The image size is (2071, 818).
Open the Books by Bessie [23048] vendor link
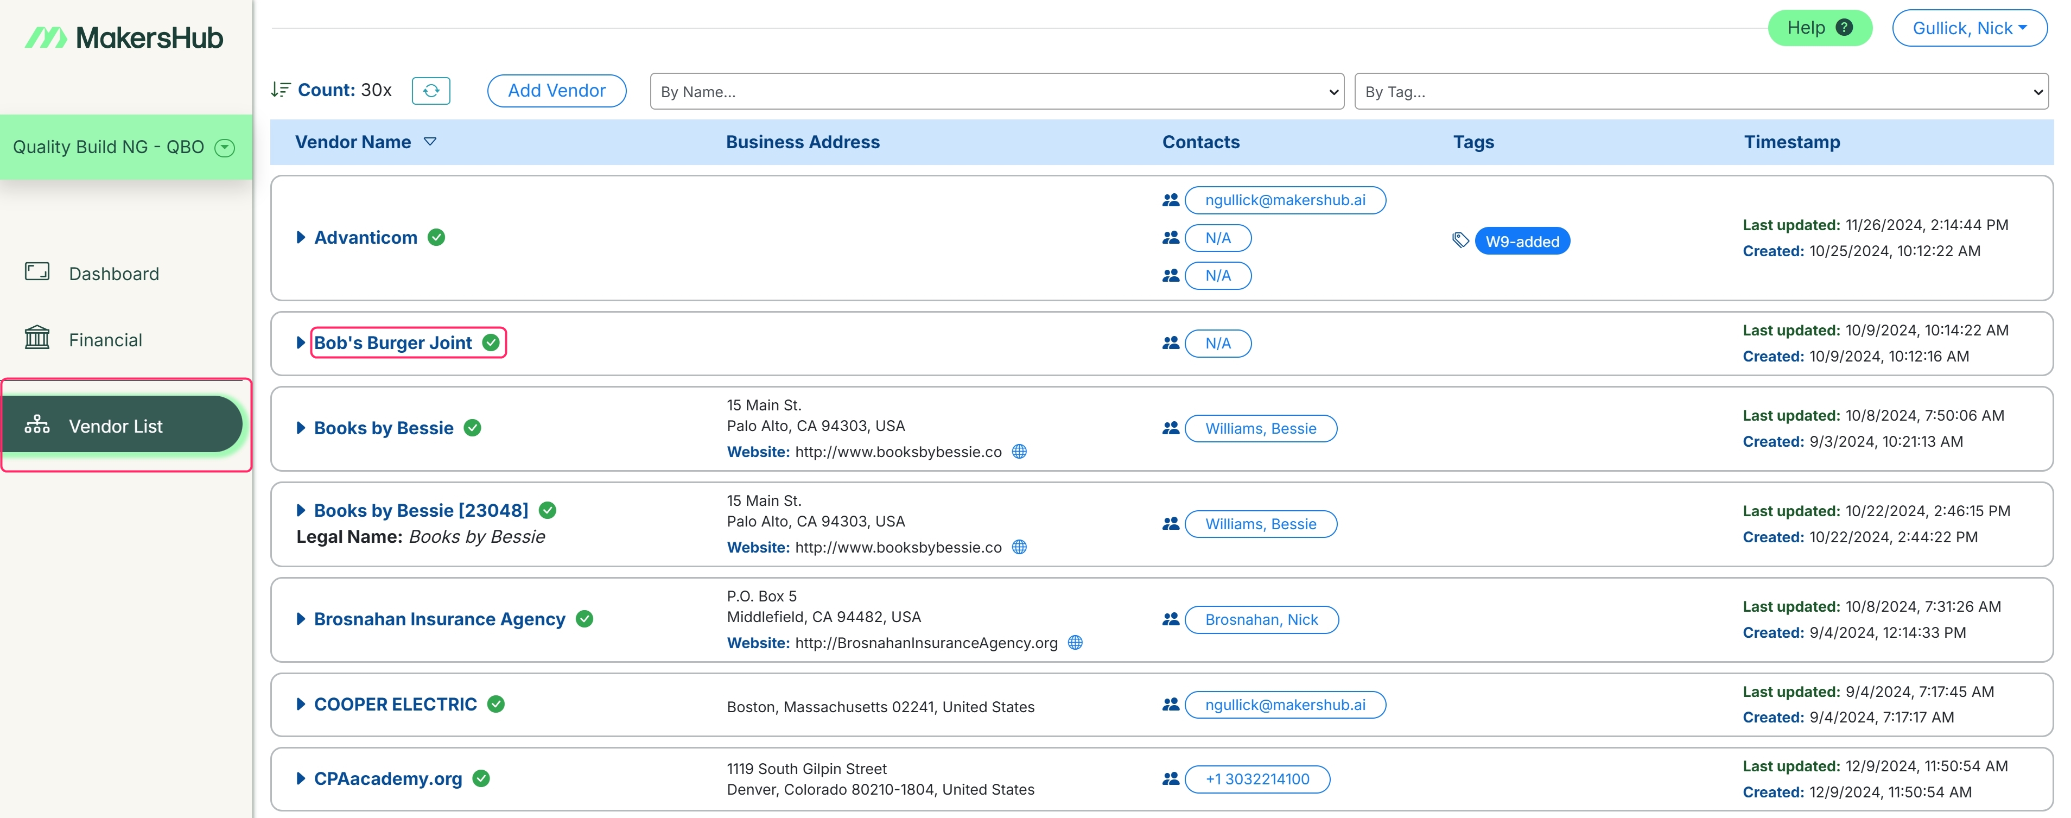pos(421,510)
